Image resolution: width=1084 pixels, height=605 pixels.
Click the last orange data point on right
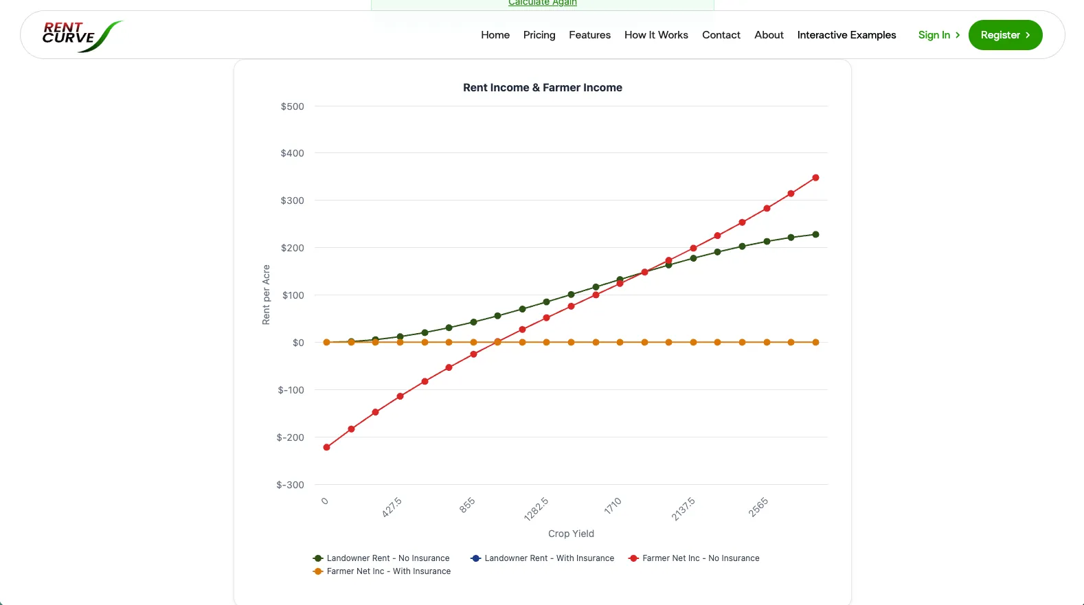click(x=815, y=342)
